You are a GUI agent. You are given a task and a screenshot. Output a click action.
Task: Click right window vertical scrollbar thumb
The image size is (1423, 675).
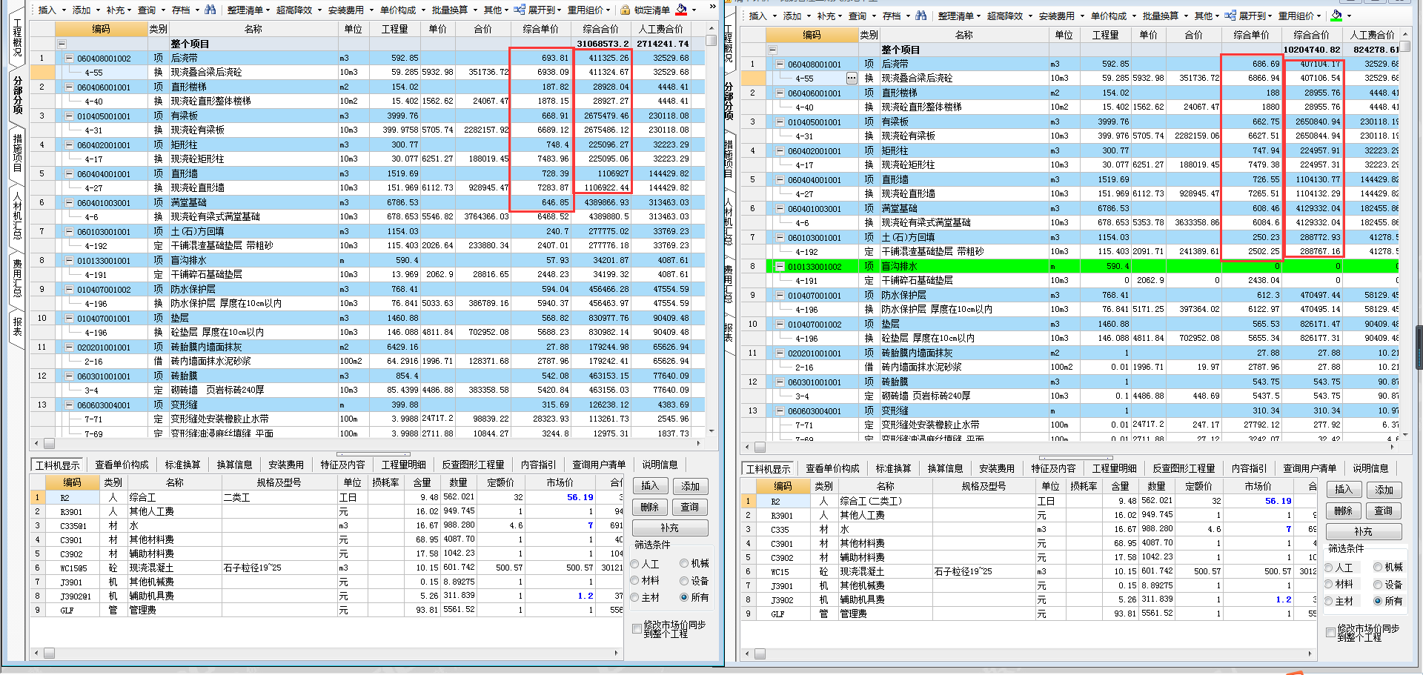coord(1405,48)
